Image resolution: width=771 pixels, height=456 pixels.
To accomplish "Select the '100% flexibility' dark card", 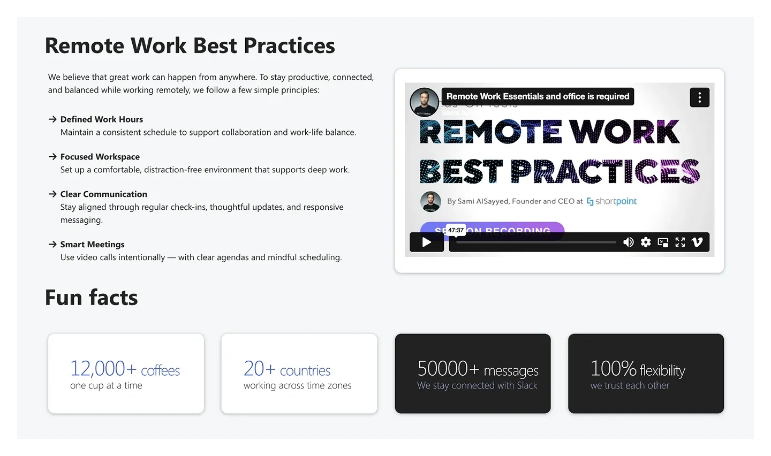I will 646,374.
